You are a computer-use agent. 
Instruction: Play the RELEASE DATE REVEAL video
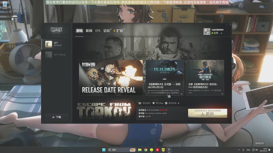111,78
